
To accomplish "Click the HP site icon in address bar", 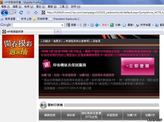I will (x=43, y=13).
